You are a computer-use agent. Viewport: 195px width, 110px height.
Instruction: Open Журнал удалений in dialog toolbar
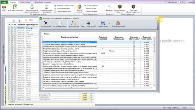click(x=119, y=24)
